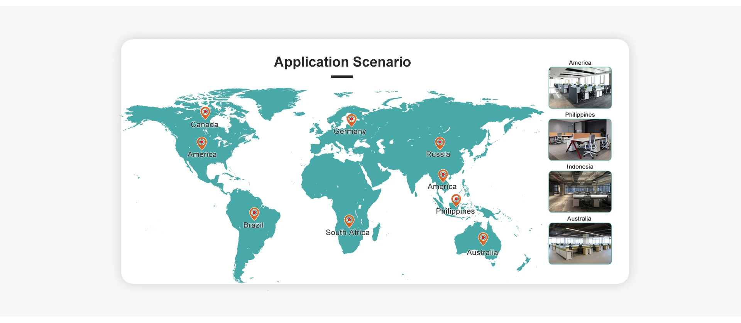This screenshot has height=323, width=741.
Task: Click the Indonesia caption above the thumbnail
Action: pos(580,167)
